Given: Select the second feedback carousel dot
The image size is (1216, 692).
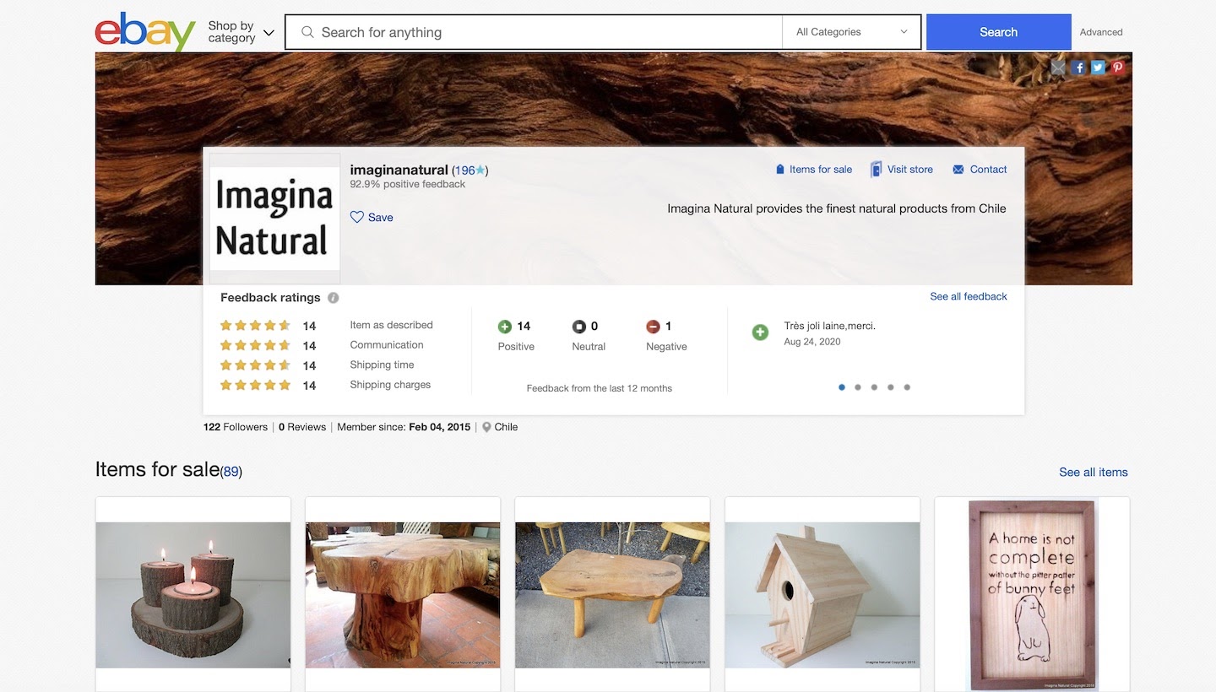Looking at the screenshot, I should [x=858, y=387].
